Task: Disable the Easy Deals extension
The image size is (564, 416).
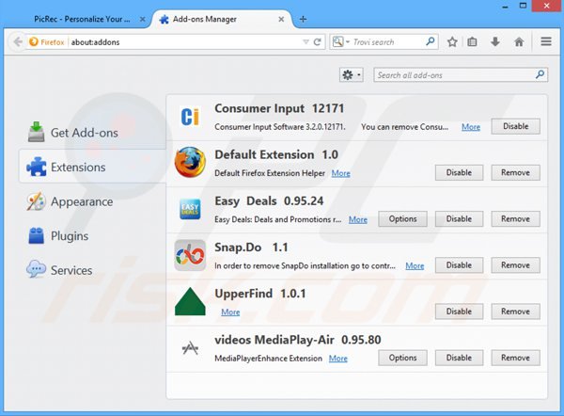Action: [x=459, y=218]
